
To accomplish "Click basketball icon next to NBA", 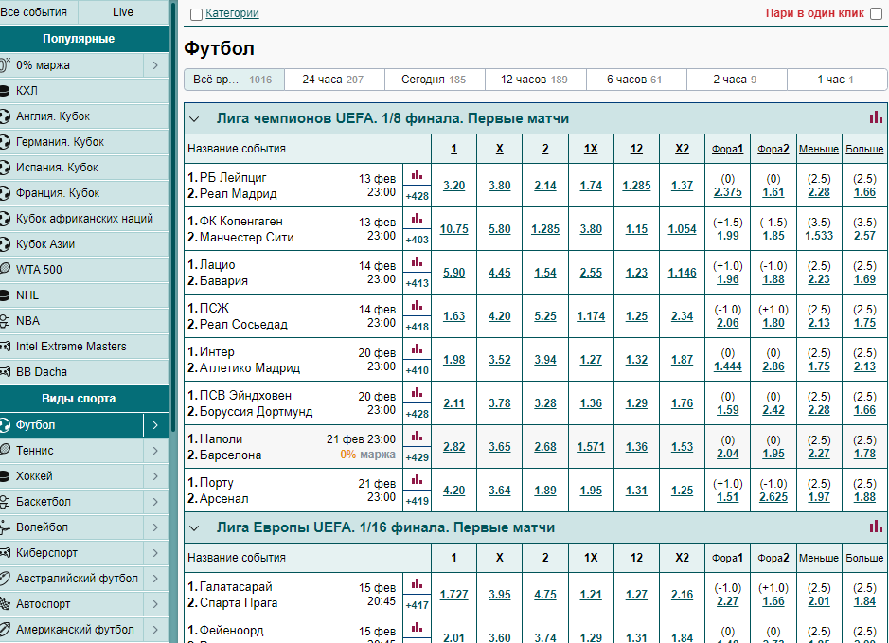I will pyautogui.click(x=5, y=321).
